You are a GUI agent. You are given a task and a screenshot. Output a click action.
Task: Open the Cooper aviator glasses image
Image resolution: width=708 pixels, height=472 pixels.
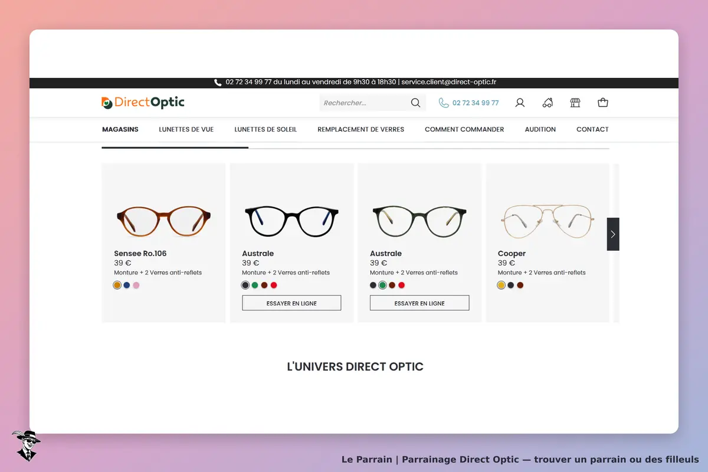click(x=548, y=221)
